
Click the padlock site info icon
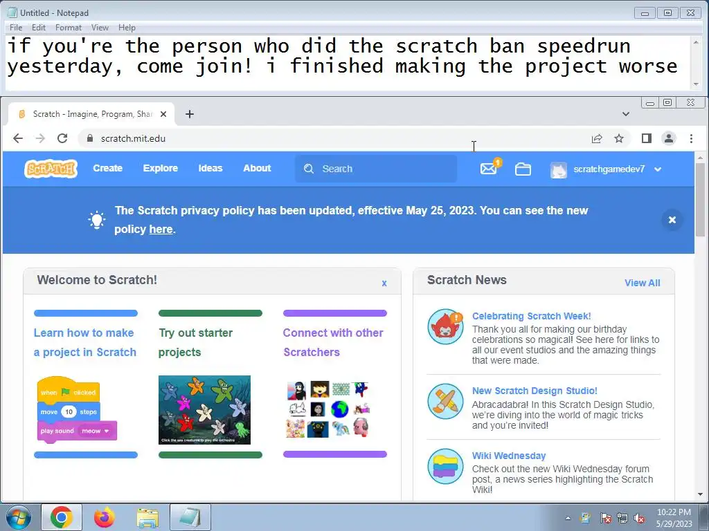coord(89,138)
